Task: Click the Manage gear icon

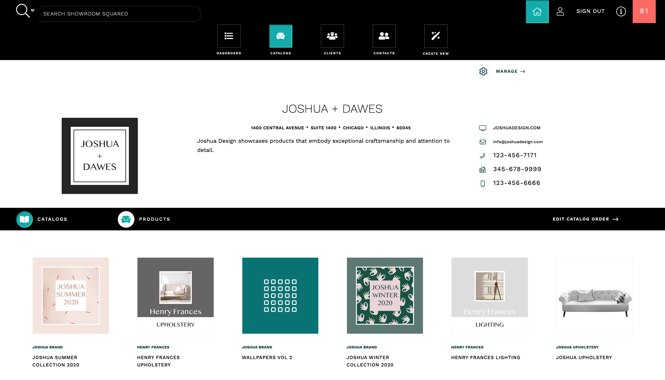Action: [483, 71]
